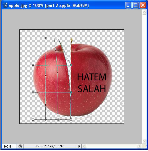Click the horizontal scrollbar right arrow
148x151 pixels.
[x=139, y=146]
